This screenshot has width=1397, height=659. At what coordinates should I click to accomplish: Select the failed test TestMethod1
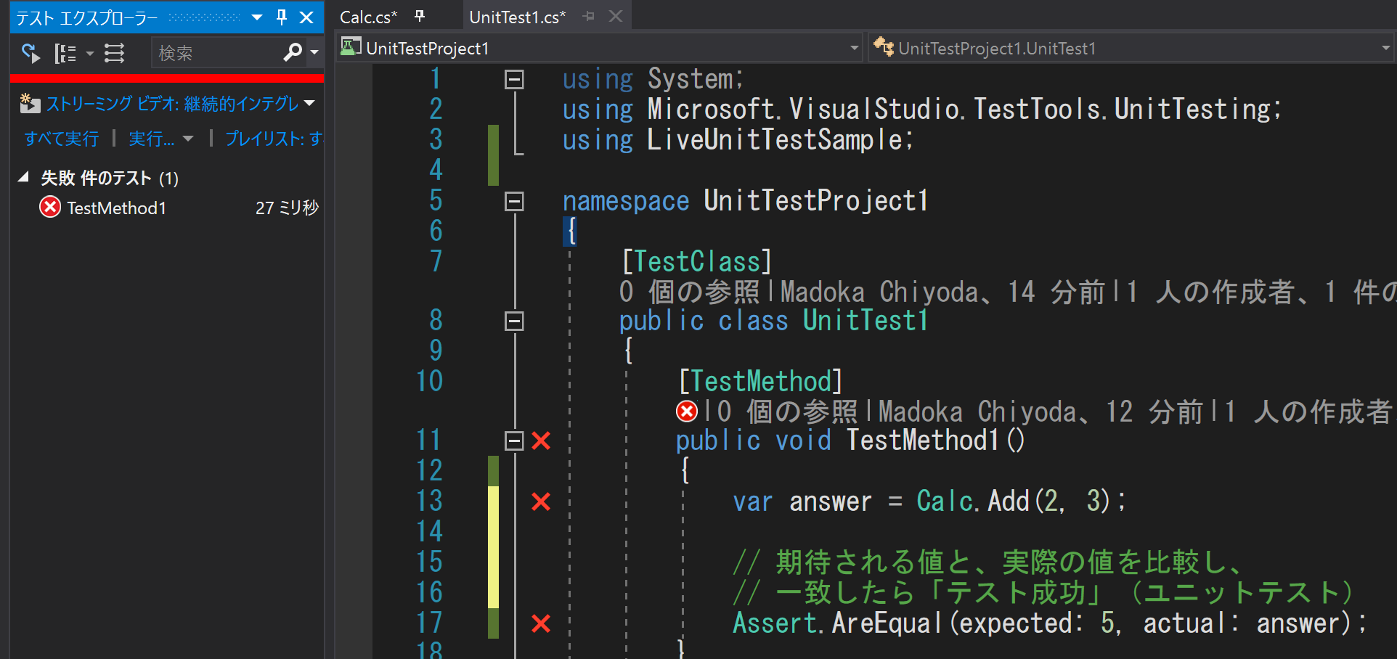(x=178, y=208)
